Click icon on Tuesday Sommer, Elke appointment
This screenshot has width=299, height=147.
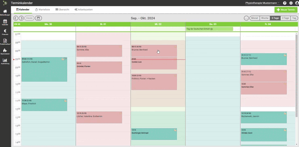(120, 46)
